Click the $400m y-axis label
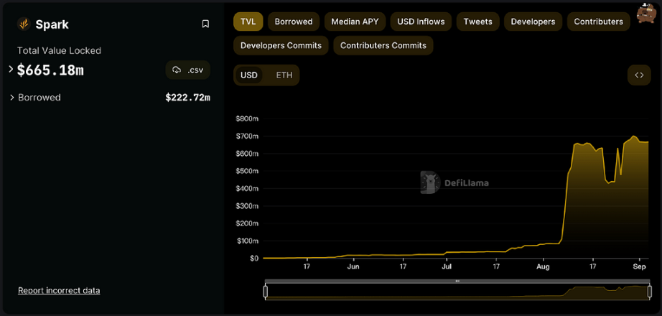662x316 pixels. point(247,188)
